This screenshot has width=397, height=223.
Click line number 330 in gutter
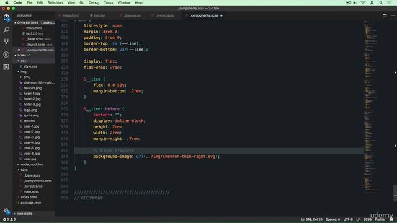(x=64, y=79)
